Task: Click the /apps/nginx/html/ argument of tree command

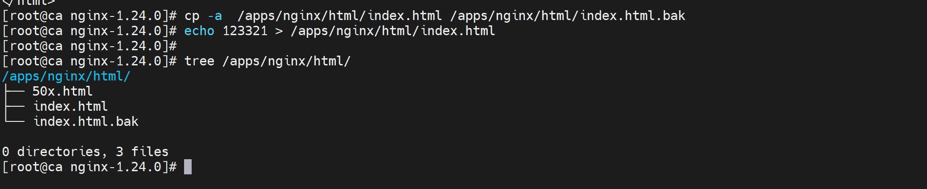Action: tap(286, 61)
